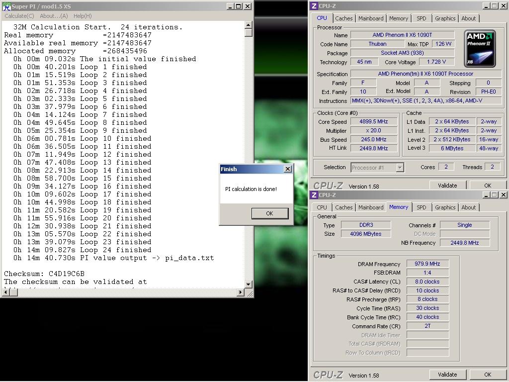Image resolution: width=509 pixels, height=382 pixels.
Task: Open the Calculate(C) menu in Super PI
Action: 19,16
